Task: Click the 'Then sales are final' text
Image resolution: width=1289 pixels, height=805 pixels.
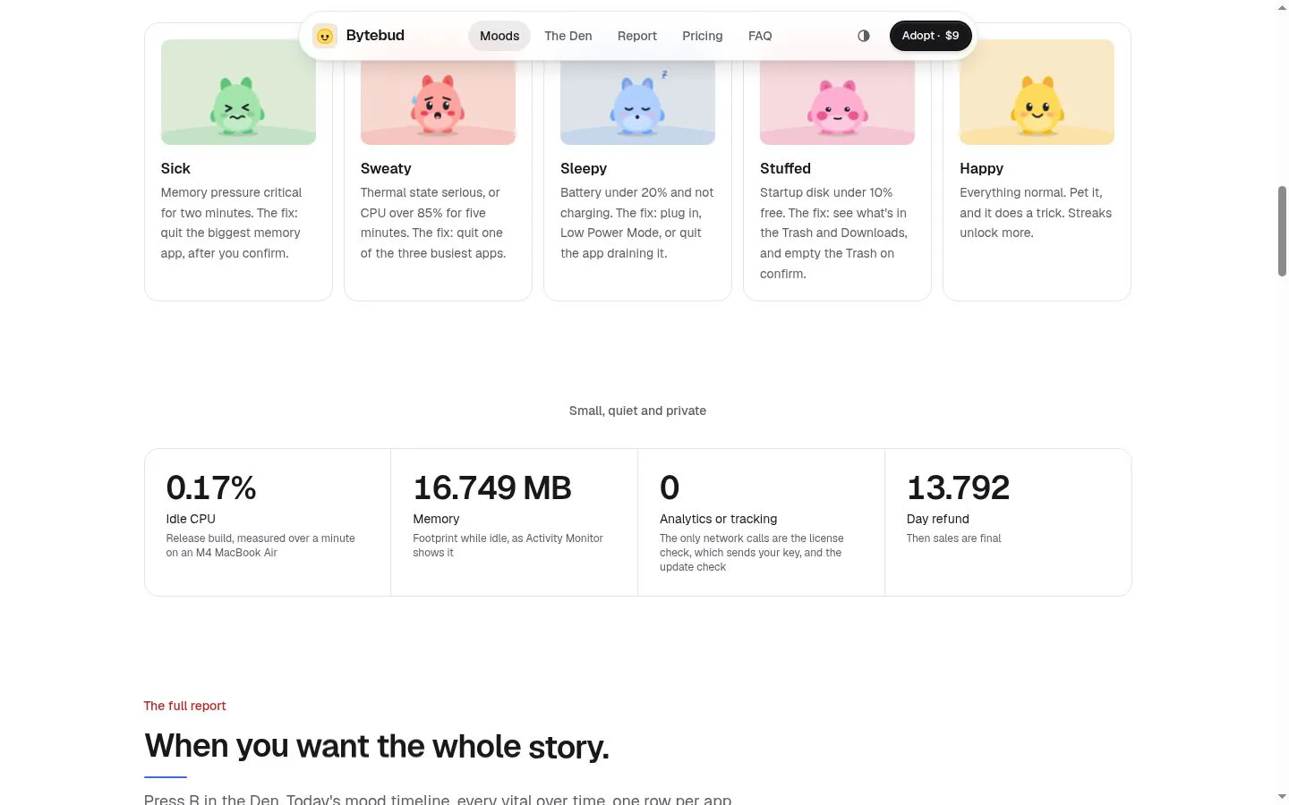Action: 953,538
